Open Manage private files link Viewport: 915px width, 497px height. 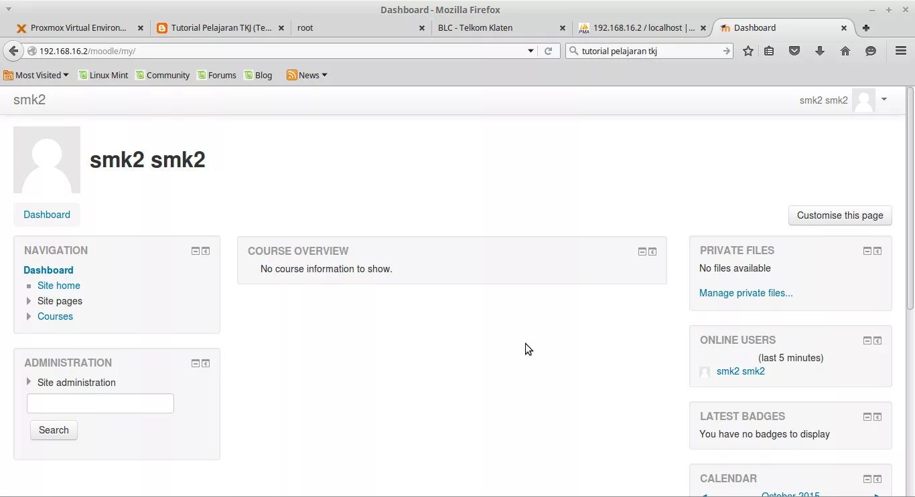746,293
